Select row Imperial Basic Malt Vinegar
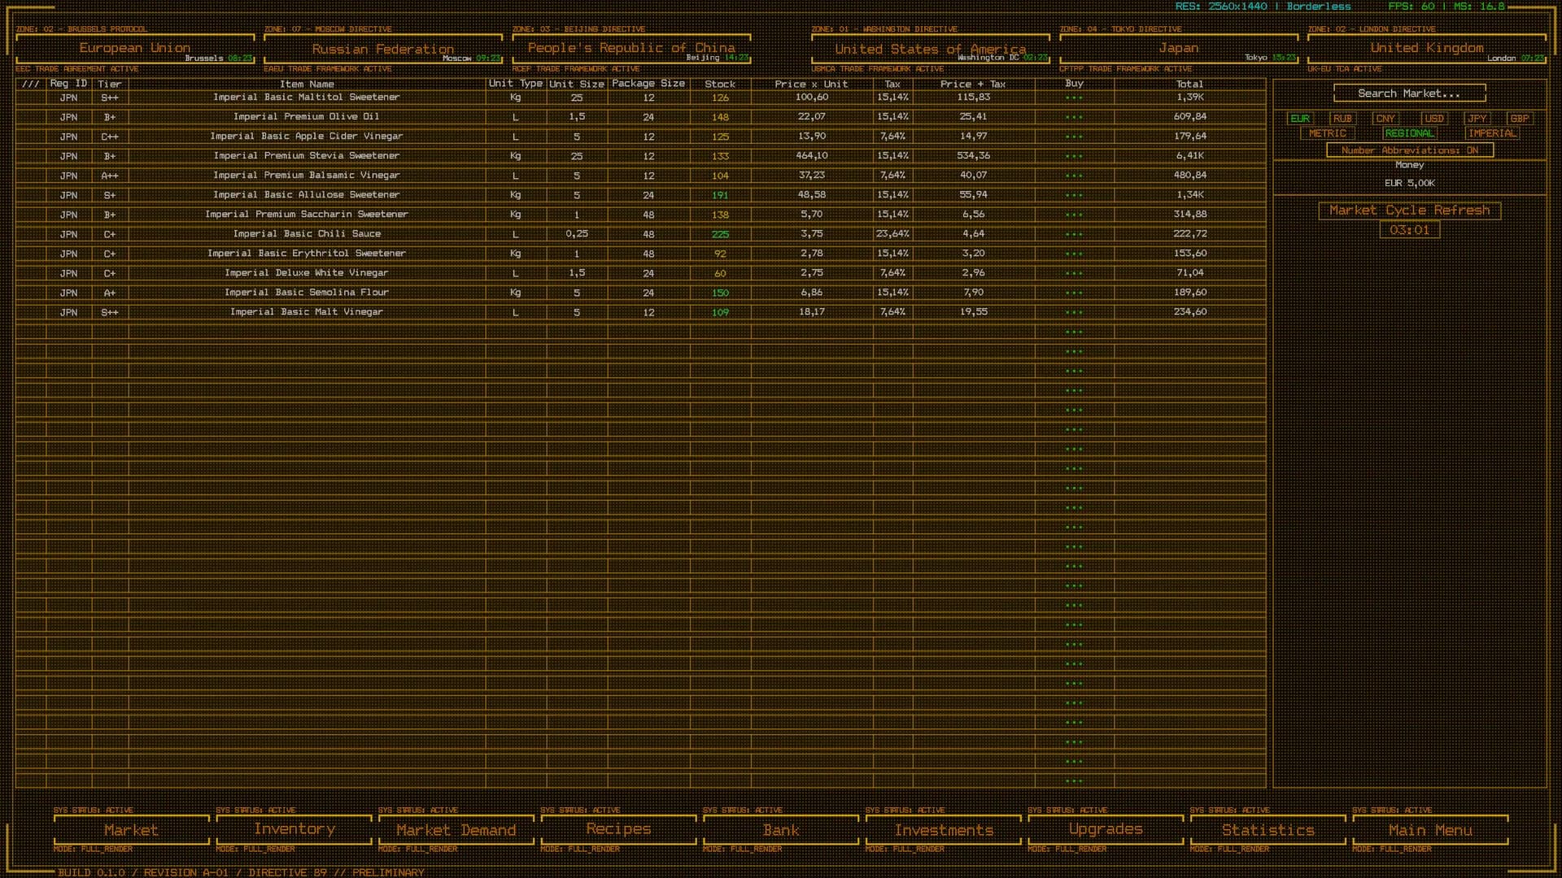The image size is (1562, 878). [x=640, y=312]
